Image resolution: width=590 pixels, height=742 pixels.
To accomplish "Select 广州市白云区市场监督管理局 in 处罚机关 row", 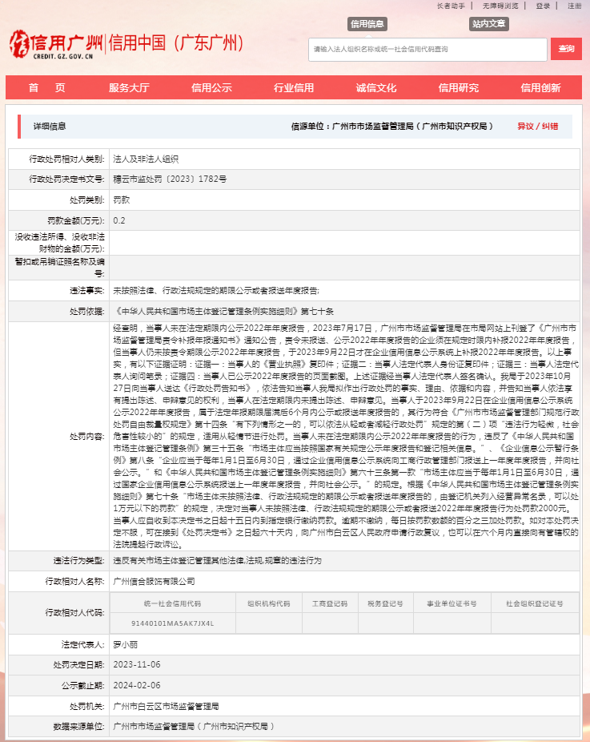I will [166, 707].
